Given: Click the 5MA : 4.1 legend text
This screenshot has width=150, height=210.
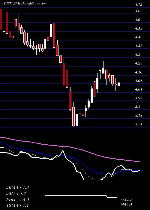Looking at the screenshot, I should pos(16,193).
